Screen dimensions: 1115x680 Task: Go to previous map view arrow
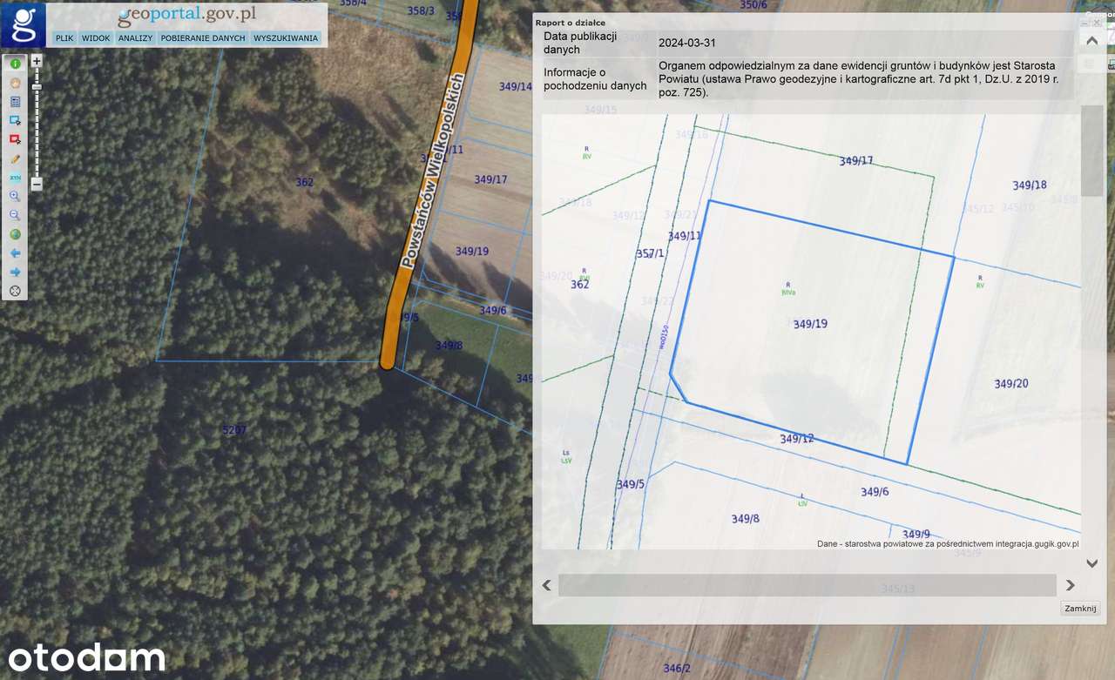coord(15,253)
